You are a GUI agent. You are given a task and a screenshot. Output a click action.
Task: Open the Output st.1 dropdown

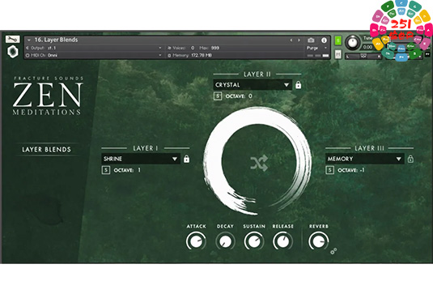pos(94,48)
